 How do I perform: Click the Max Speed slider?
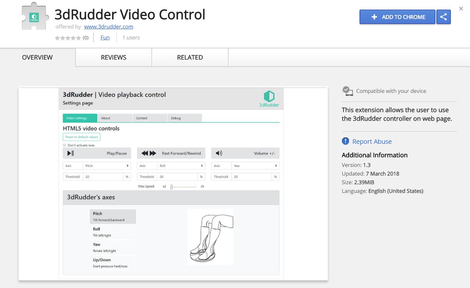(183, 186)
